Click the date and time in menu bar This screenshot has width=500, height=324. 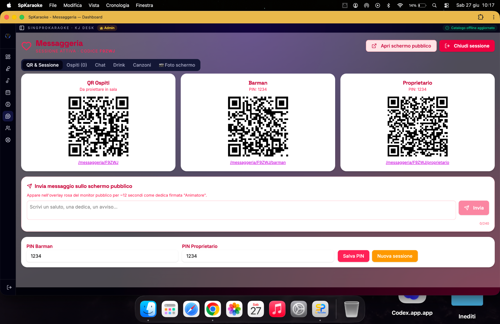(475, 5)
